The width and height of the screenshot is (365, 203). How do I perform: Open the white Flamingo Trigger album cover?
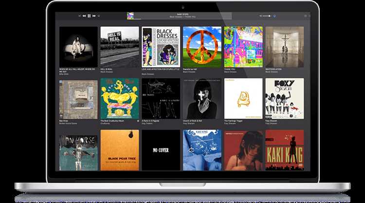coord(243,99)
